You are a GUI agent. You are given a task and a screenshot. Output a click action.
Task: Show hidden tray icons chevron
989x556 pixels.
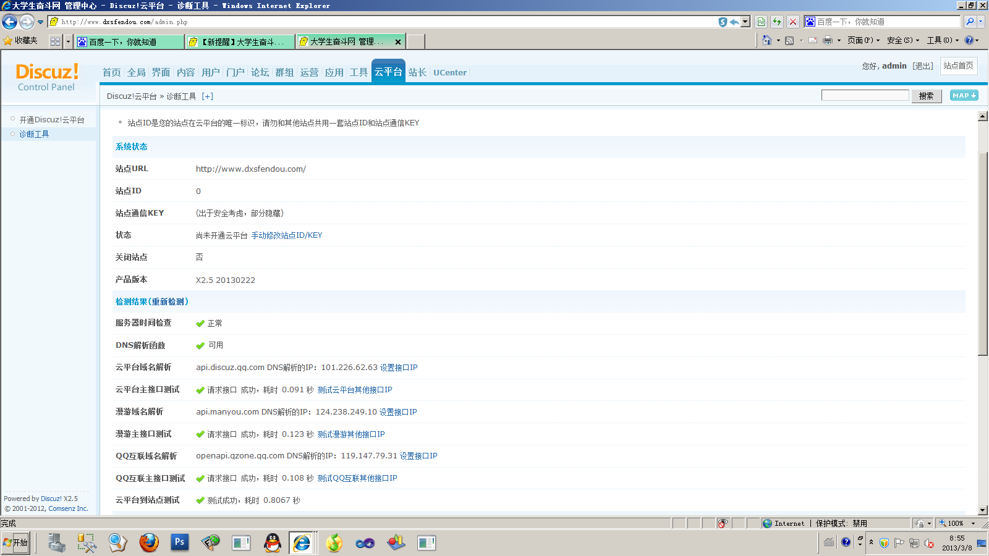[871, 542]
